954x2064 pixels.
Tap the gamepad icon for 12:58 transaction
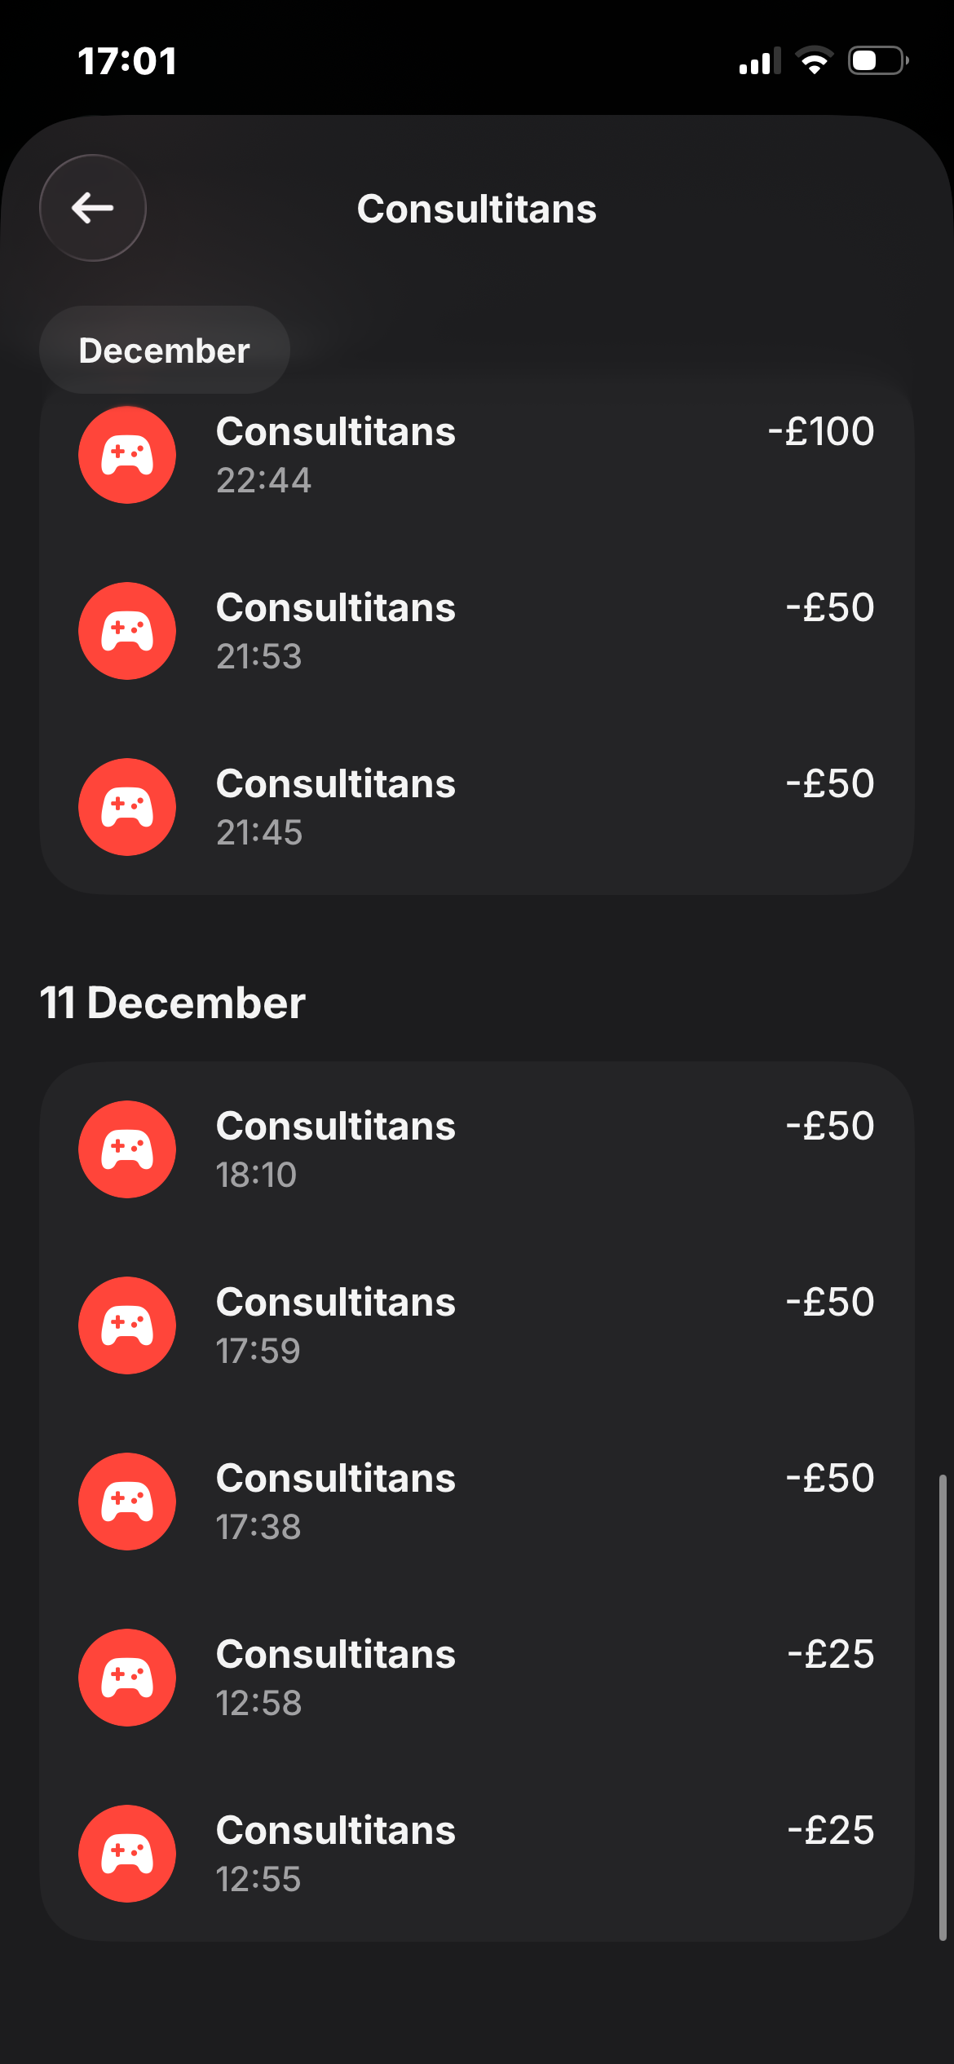pos(127,1678)
